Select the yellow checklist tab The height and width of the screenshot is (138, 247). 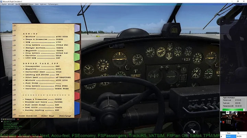[x=77, y=67]
